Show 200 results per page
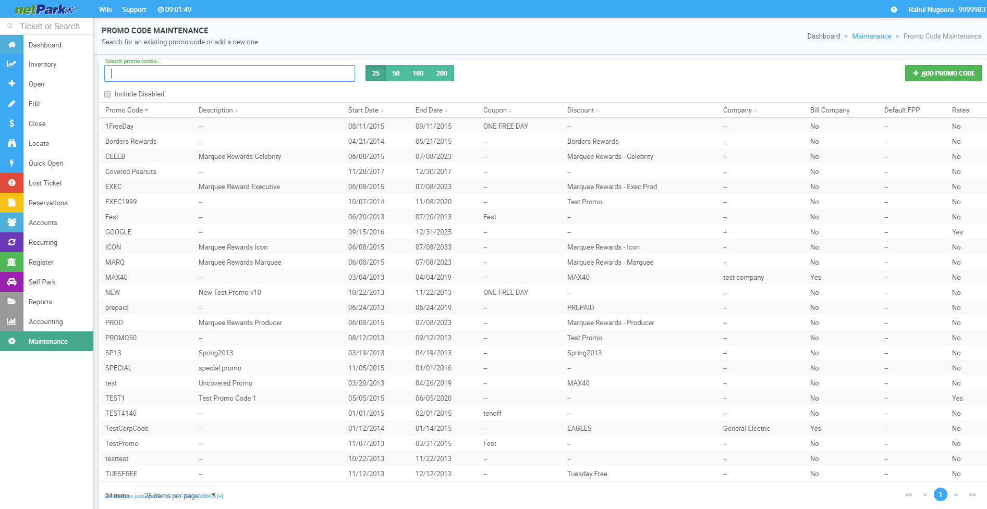 442,73
